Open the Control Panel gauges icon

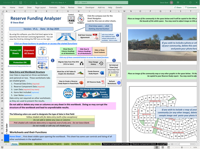click(x=71, y=19)
